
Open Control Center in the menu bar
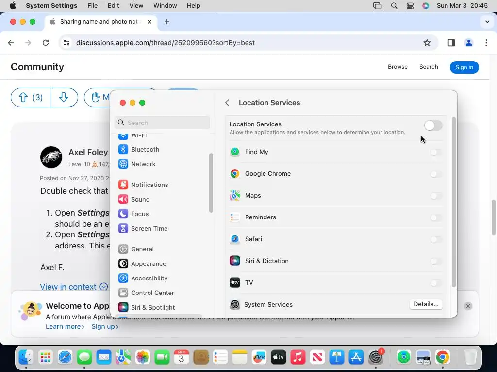click(410, 6)
